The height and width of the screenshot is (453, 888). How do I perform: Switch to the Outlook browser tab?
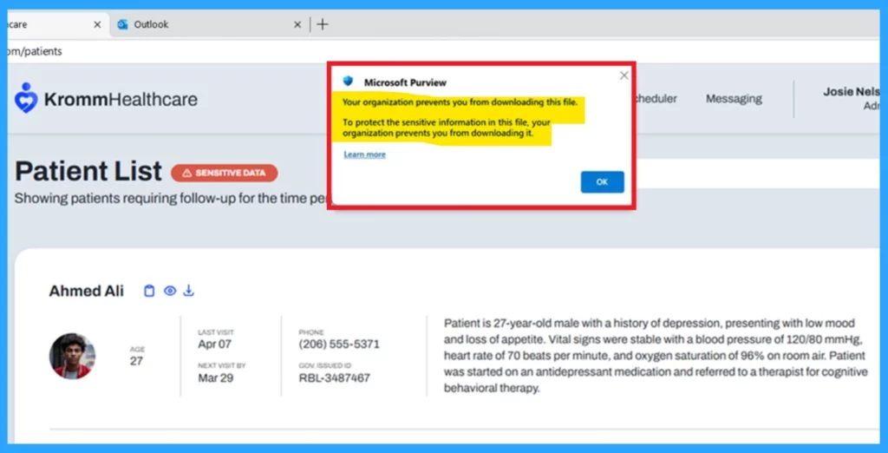pyautogui.click(x=210, y=24)
